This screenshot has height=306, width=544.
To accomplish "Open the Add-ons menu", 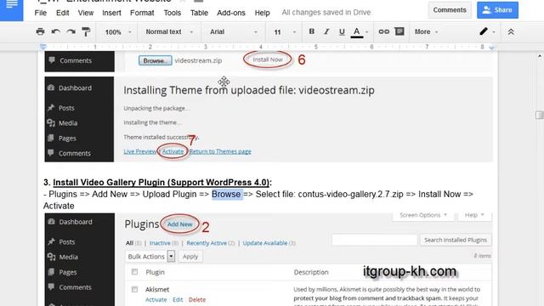I will point(231,13).
